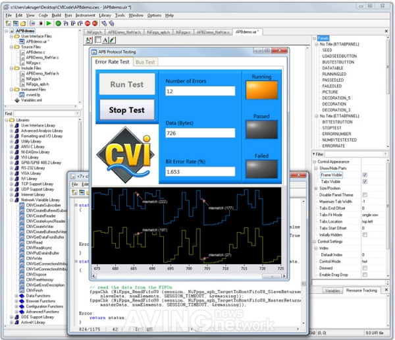Select the Editing tool square icon

coord(97,40)
